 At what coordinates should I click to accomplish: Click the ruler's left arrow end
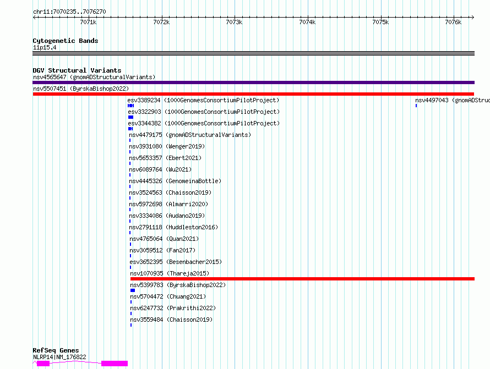coord(35,17)
